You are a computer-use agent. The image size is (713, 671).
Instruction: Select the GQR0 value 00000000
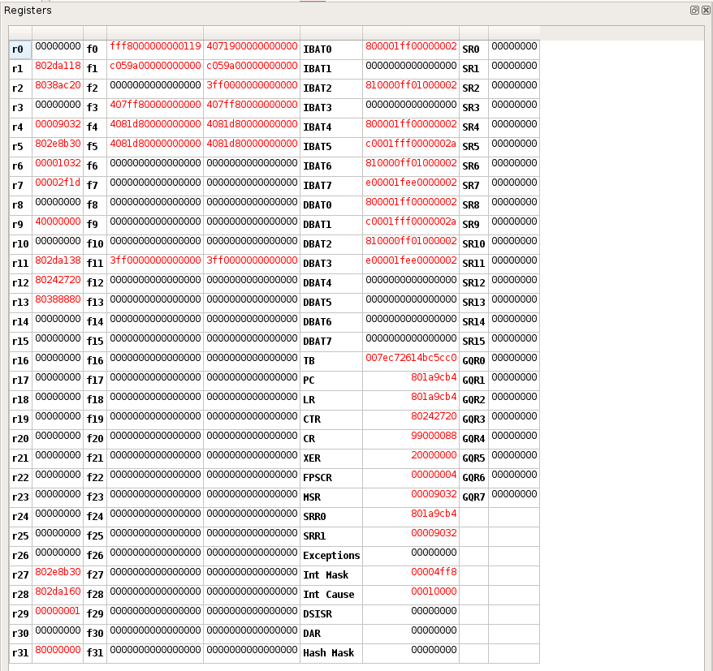point(514,358)
